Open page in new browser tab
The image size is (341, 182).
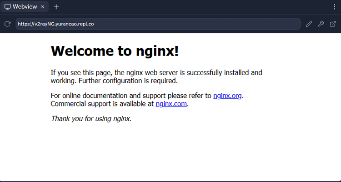point(333,24)
